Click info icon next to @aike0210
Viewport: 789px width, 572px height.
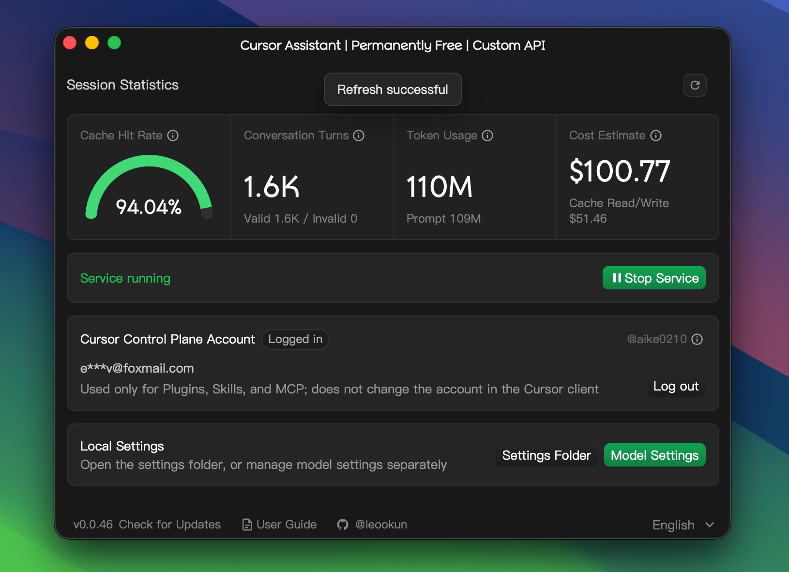(x=697, y=339)
